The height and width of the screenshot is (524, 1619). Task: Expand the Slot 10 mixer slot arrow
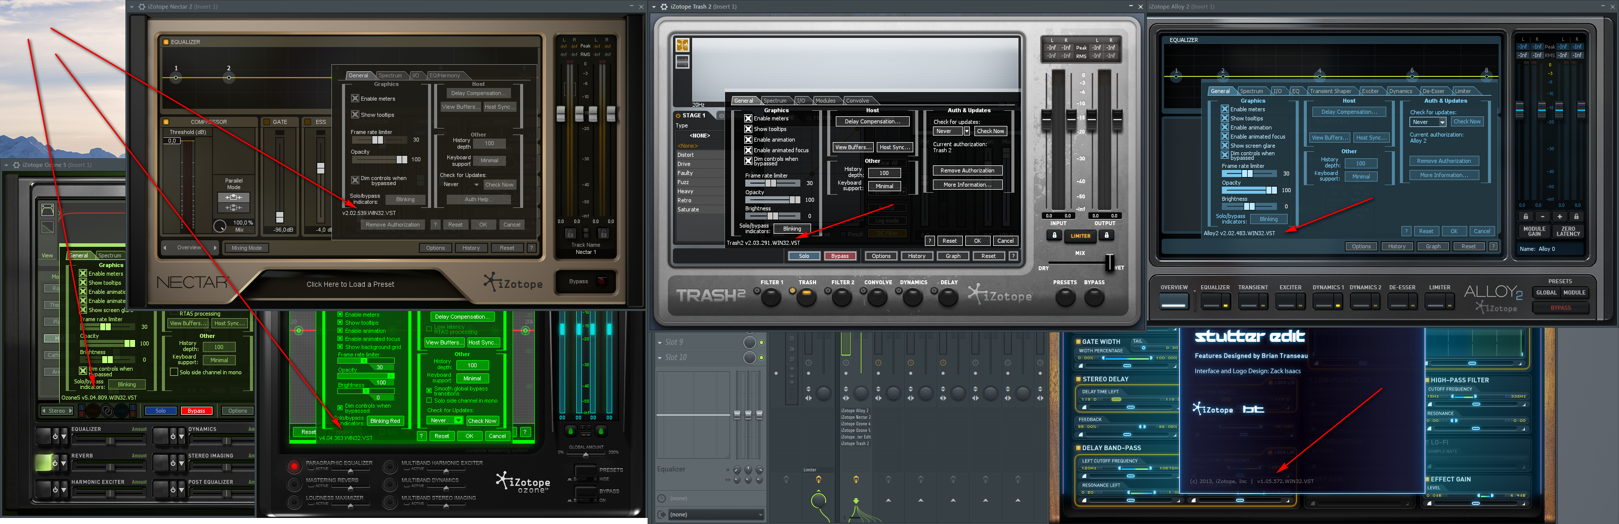click(x=660, y=358)
